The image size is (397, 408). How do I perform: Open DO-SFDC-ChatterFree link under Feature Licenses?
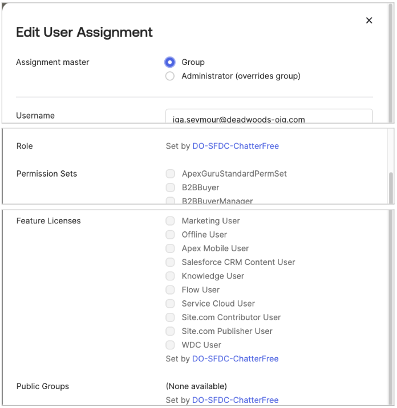(x=236, y=359)
